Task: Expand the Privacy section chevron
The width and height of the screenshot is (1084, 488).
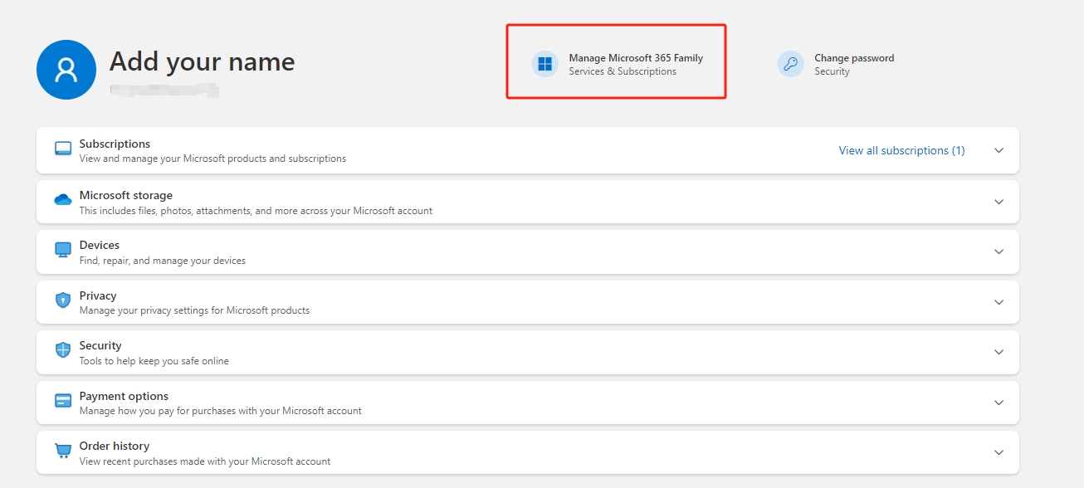Action: point(999,302)
